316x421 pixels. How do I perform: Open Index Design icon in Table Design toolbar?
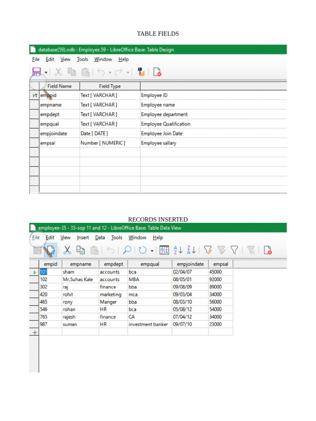[142, 72]
